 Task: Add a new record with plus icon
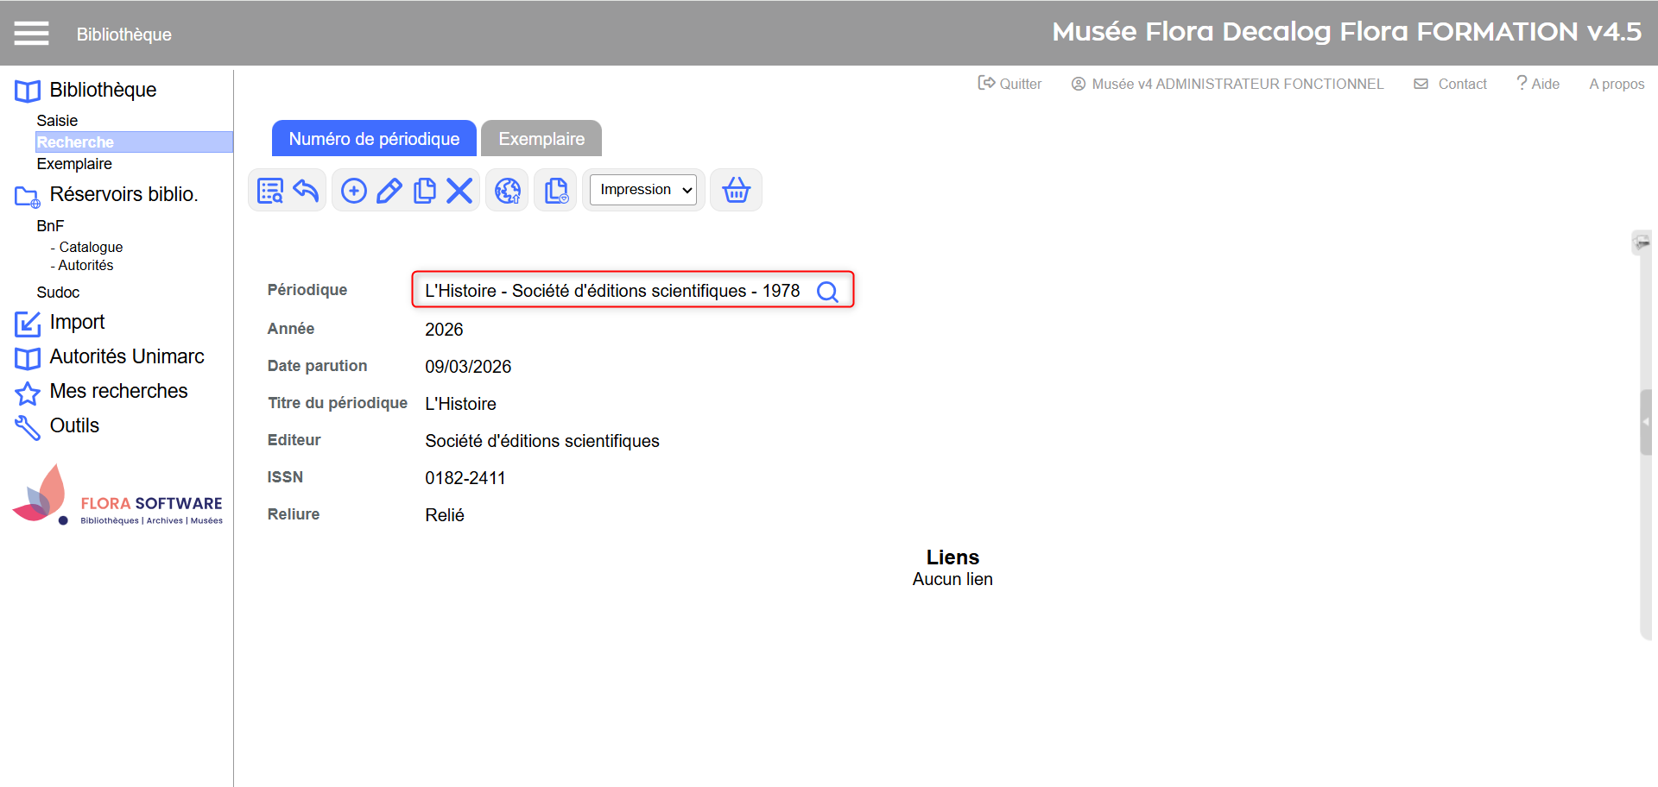click(354, 191)
